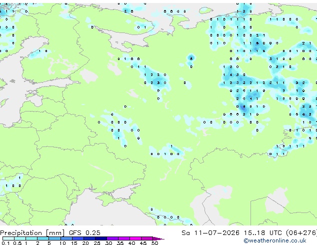Click the "Sa 11-07-2026" date text

pos(210,233)
